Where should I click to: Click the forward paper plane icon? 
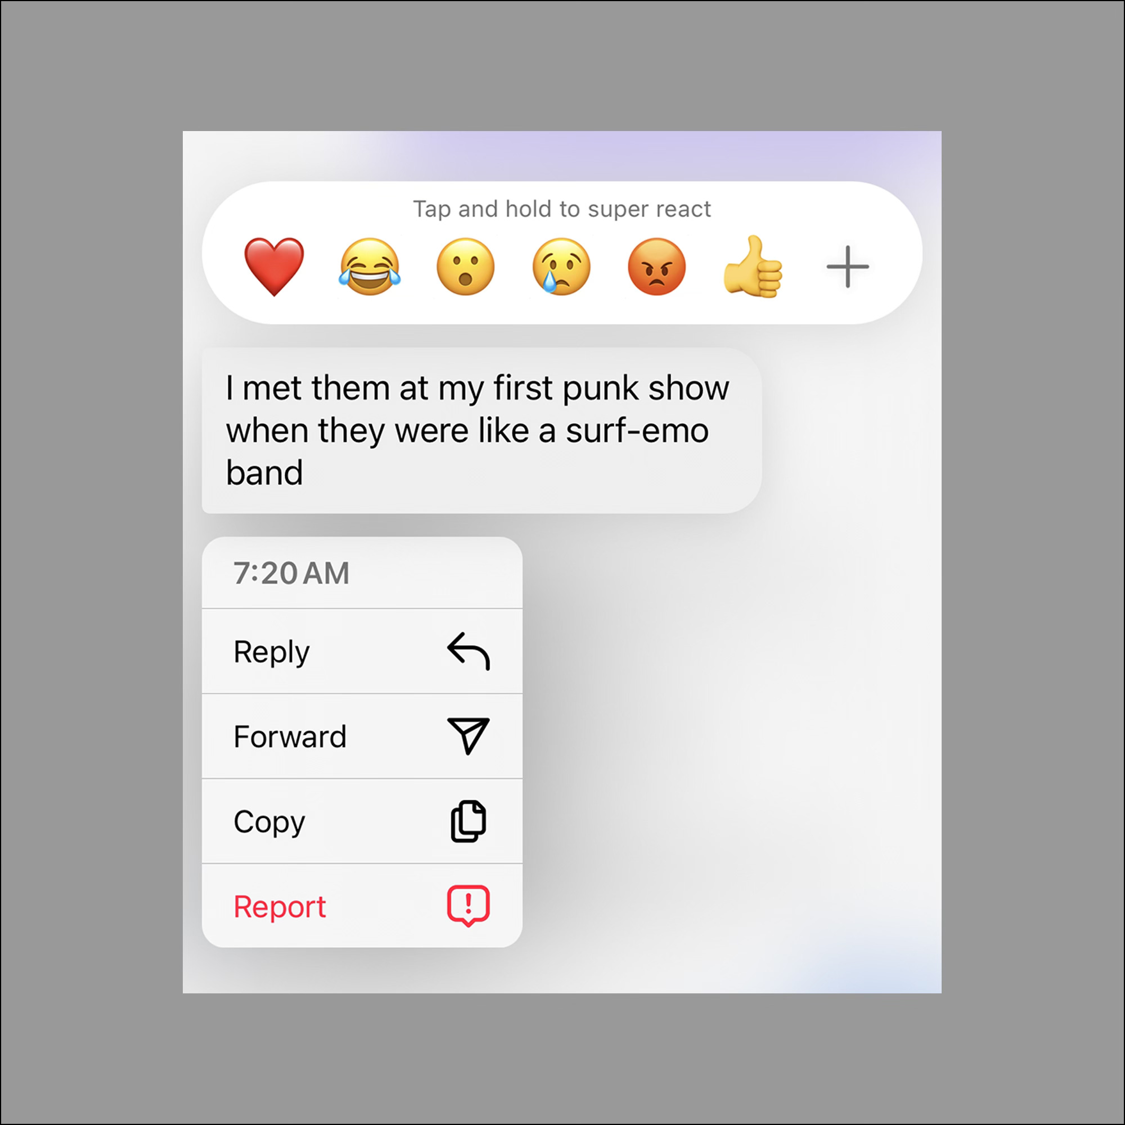468,736
